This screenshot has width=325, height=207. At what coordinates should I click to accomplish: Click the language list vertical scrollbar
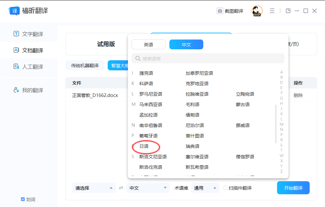[x=276, y=124]
